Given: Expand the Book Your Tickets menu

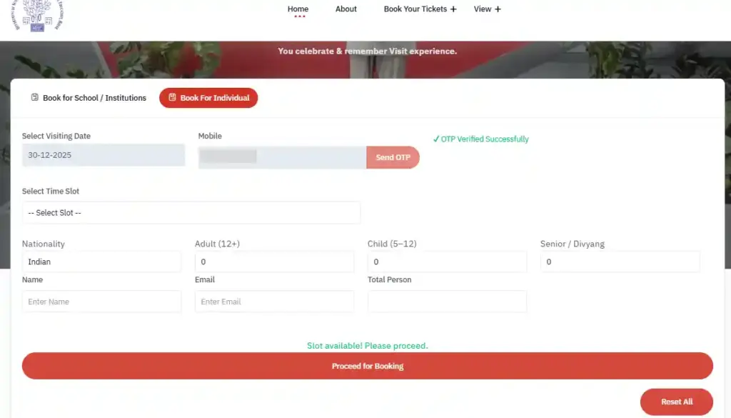Looking at the screenshot, I should coord(420,9).
